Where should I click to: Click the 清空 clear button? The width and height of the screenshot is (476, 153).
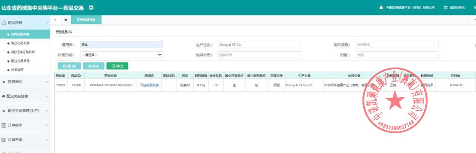[94, 66]
